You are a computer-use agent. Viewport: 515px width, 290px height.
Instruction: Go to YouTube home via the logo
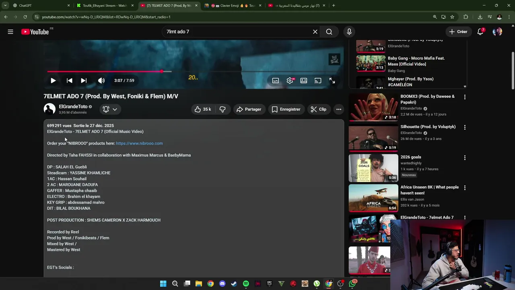pos(35,32)
